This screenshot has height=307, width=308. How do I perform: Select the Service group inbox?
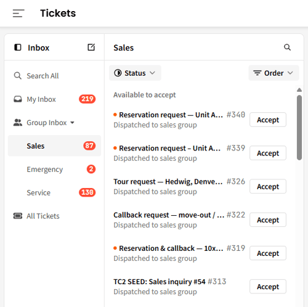(54, 192)
